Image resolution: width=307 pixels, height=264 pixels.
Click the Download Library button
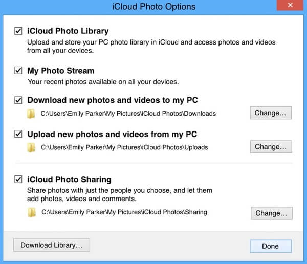point(52,246)
